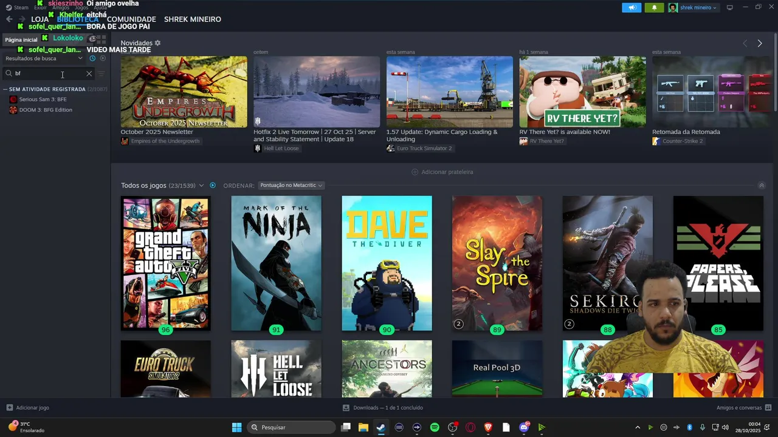Open the Windows Start menu
The height and width of the screenshot is (437, 778).
pos(236,427)
